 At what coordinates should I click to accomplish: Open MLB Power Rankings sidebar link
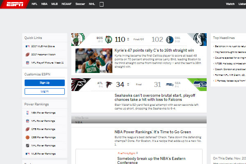43,154
